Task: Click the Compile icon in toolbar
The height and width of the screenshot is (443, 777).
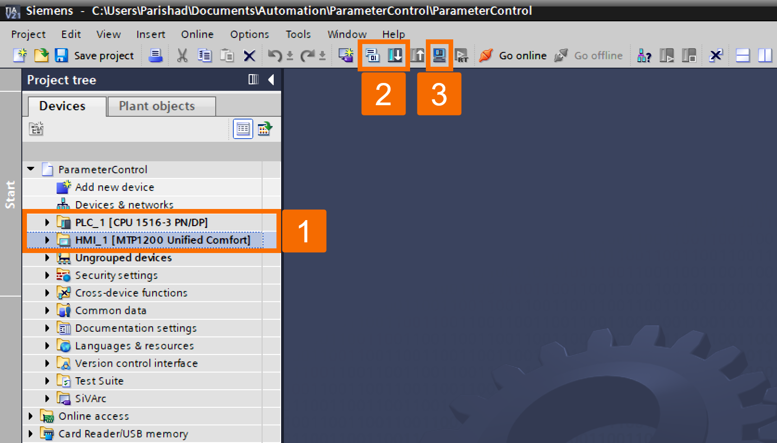Action: pos(372,56)
